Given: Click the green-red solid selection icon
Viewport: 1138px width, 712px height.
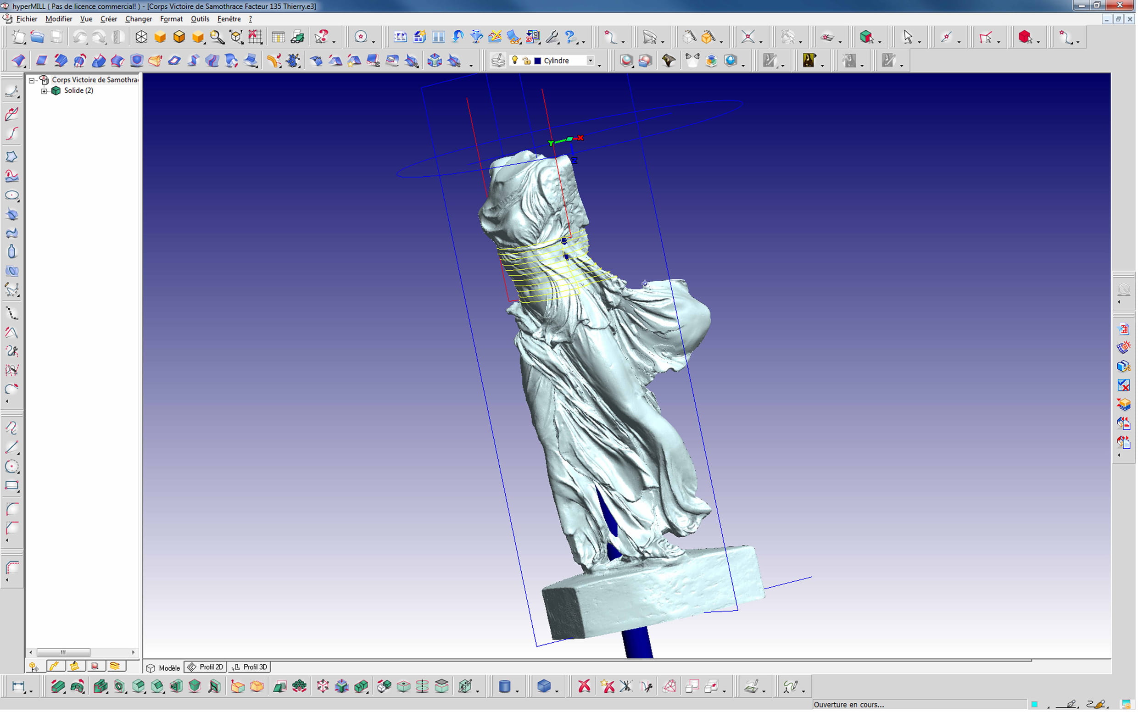Looking at the screenshot, I should (867, 37).
